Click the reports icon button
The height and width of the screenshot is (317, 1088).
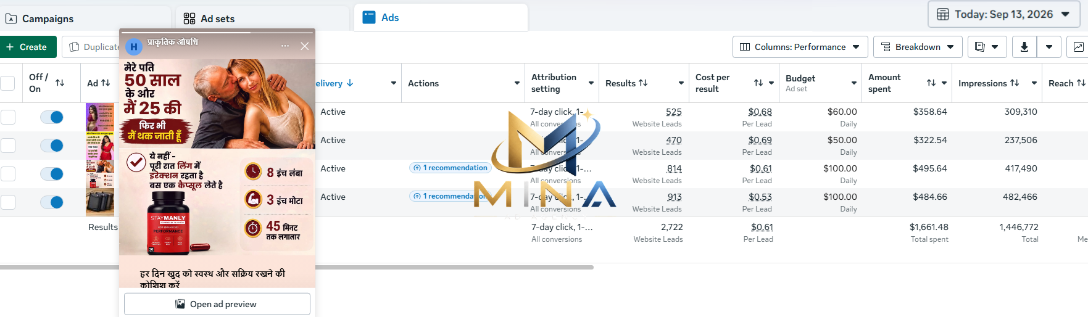987,47
